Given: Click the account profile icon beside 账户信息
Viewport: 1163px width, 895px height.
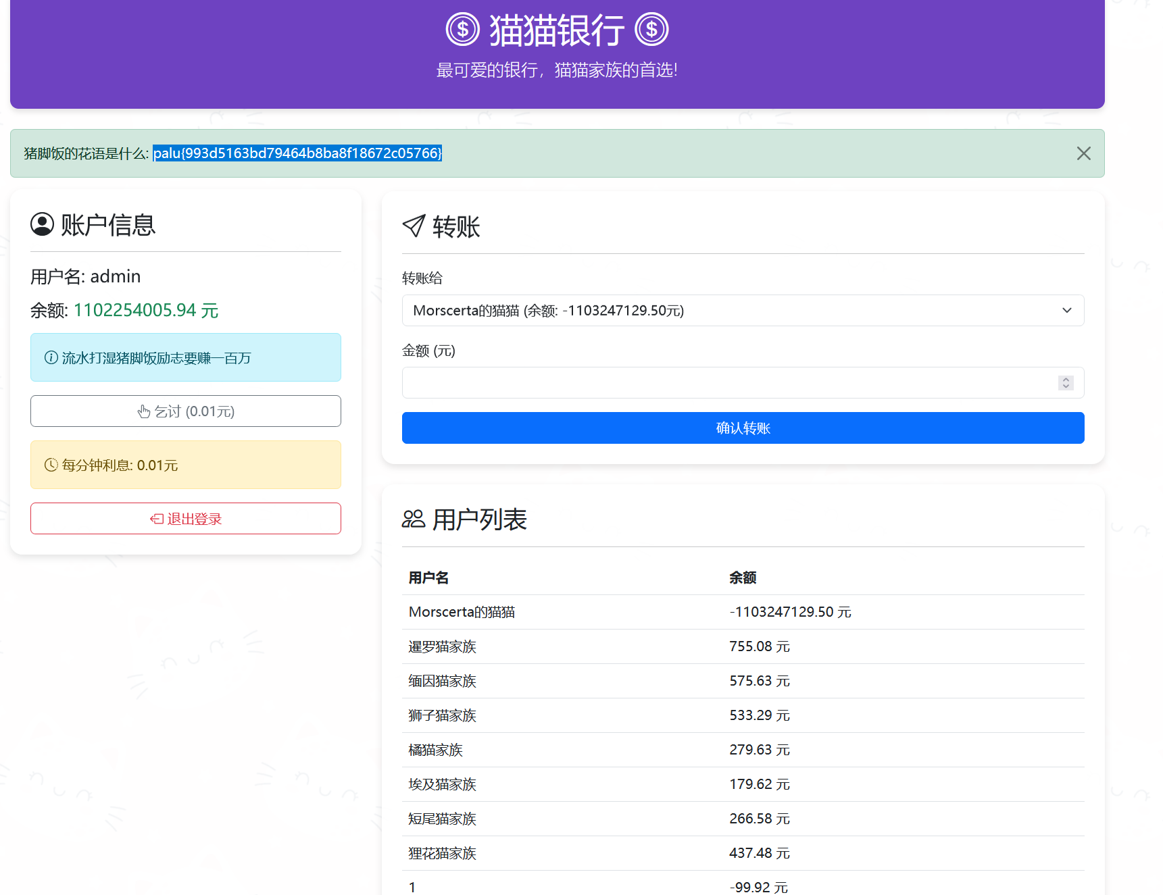Looking at the screenshot, I should (42, 224).
